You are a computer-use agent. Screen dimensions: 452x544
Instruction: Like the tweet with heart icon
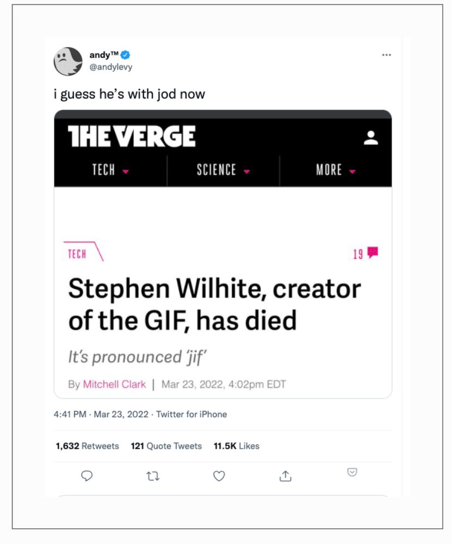point(219,476)
